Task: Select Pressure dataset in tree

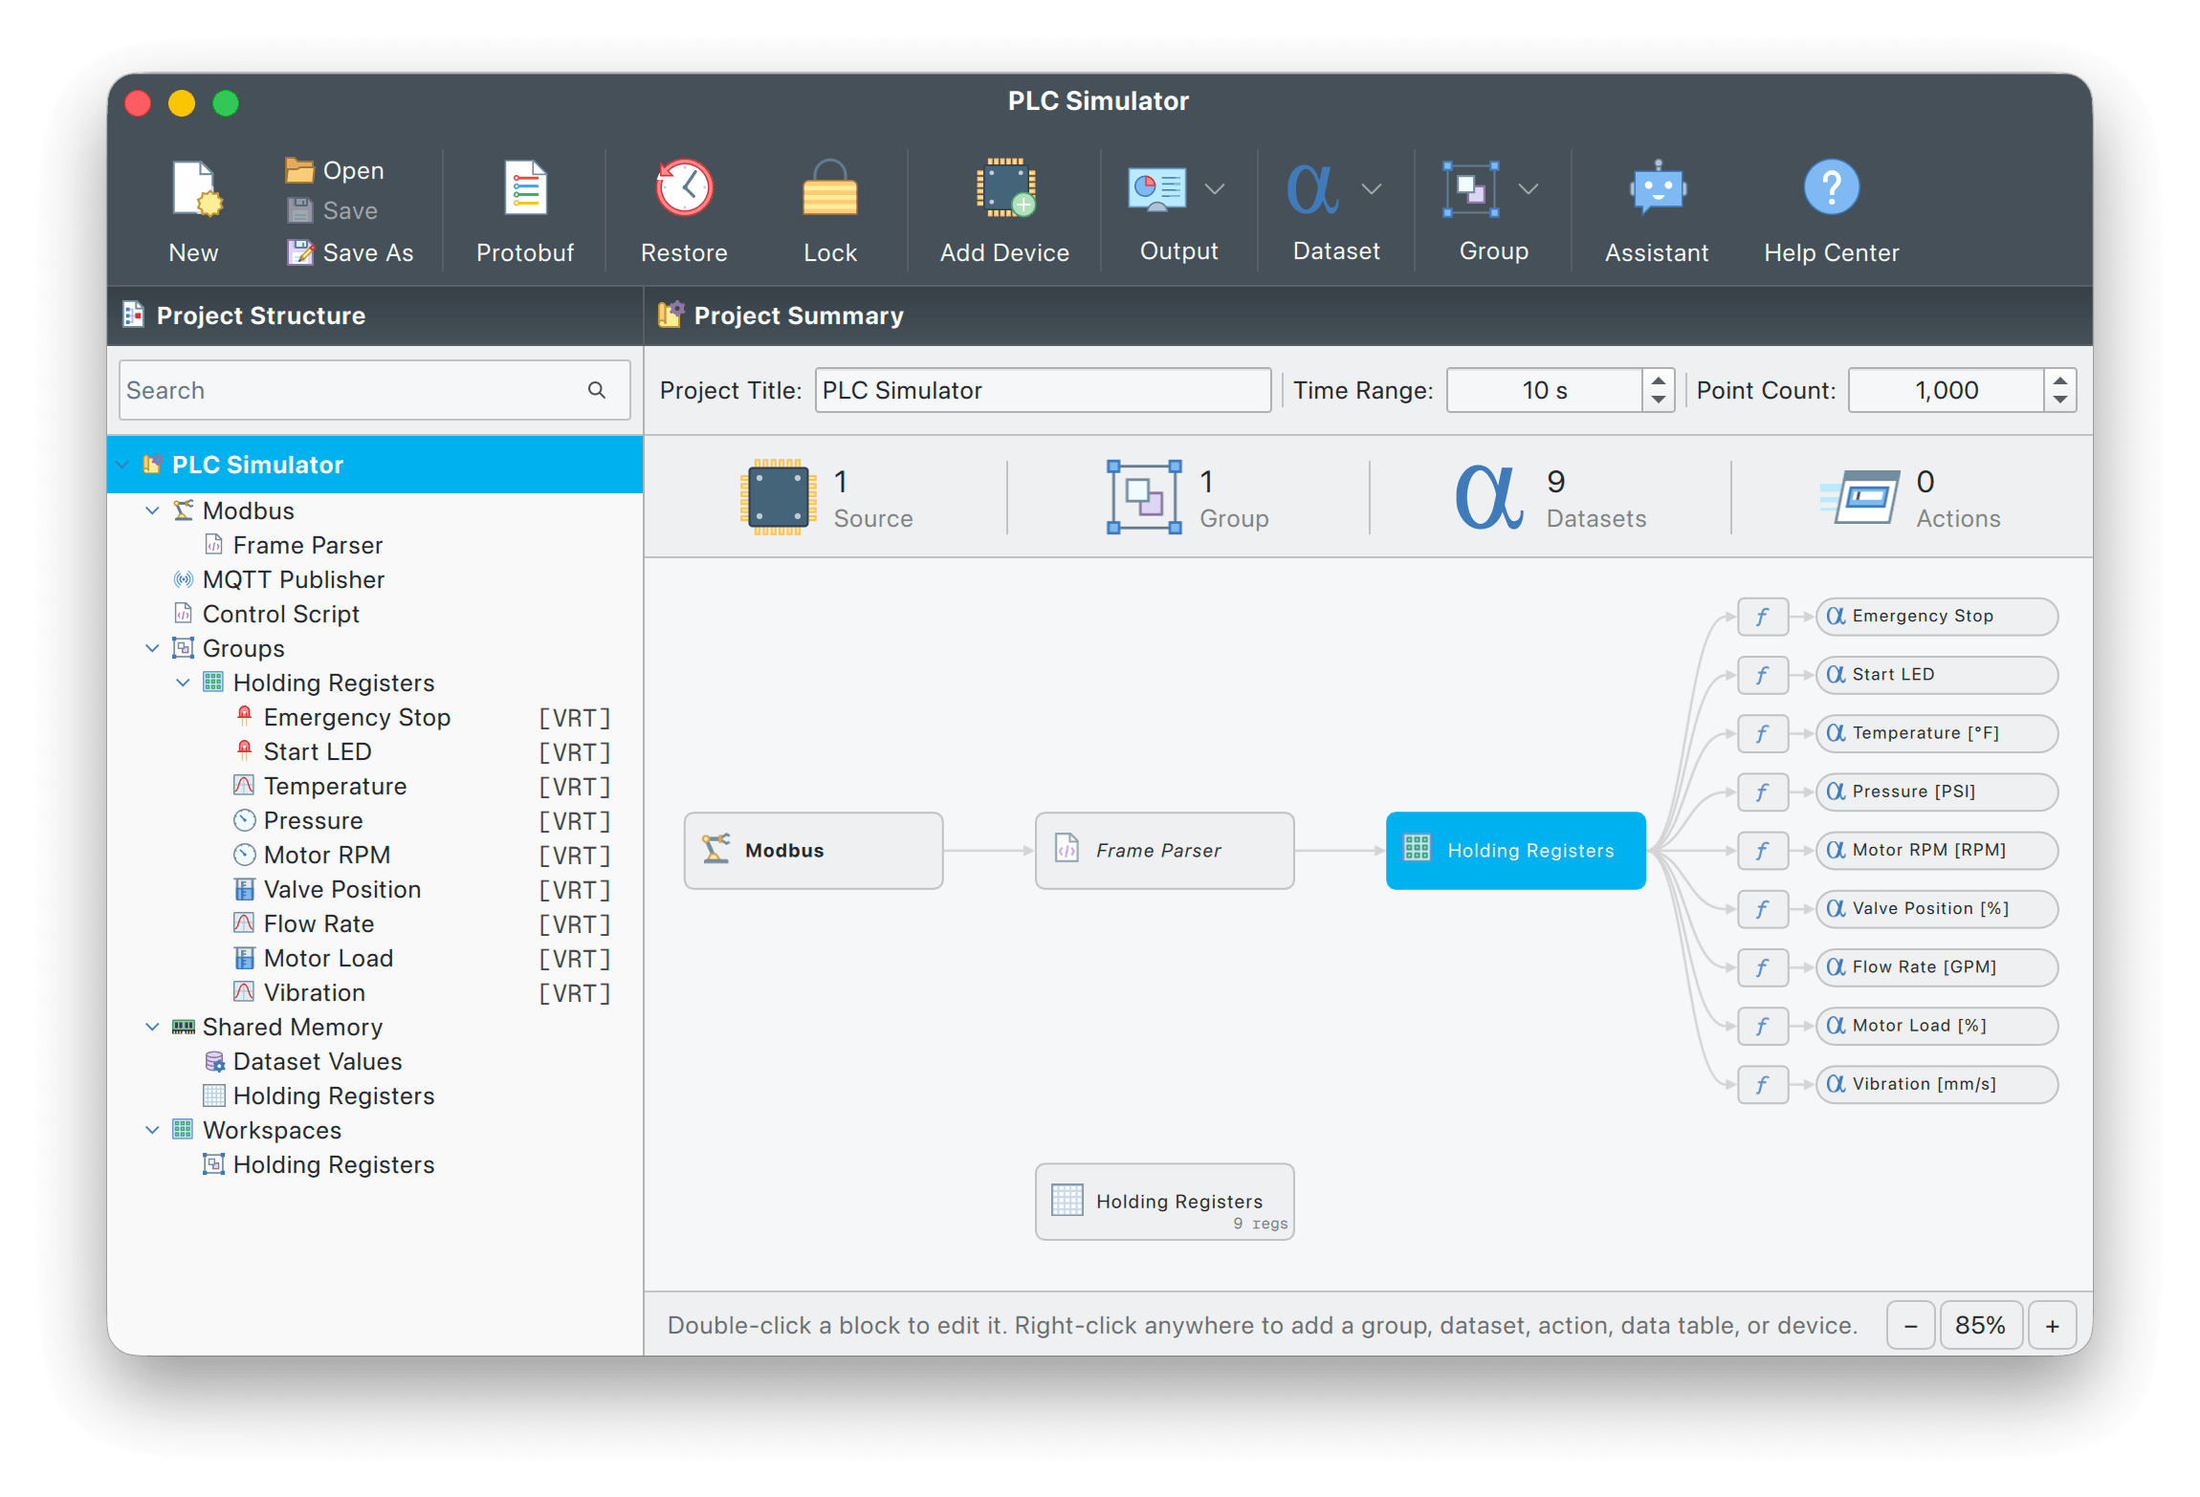Action: [375, 820]
